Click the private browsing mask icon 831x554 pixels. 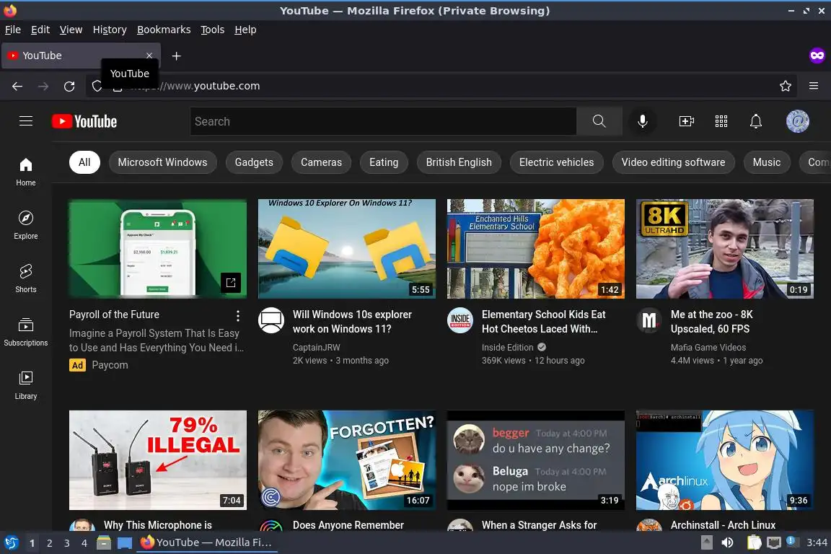pos(817,55)
